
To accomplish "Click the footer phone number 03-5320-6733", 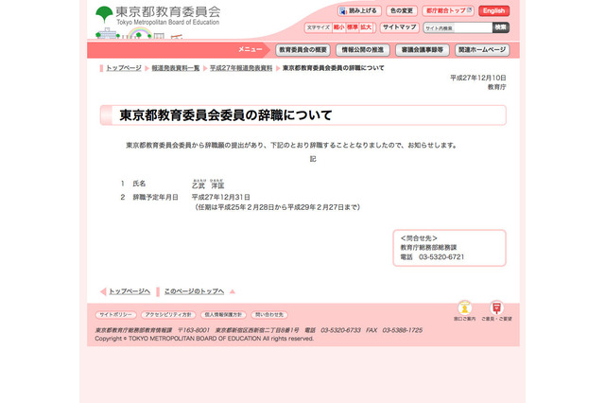I will [x=340, y=330].
